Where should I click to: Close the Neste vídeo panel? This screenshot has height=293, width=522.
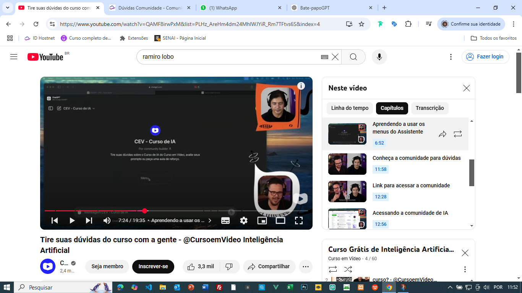[x=467, y=88]
